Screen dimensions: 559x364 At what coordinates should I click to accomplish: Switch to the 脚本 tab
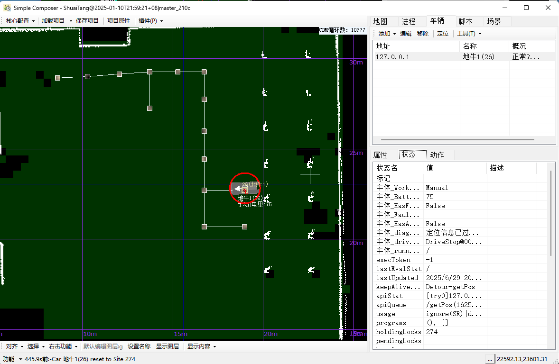465,21
